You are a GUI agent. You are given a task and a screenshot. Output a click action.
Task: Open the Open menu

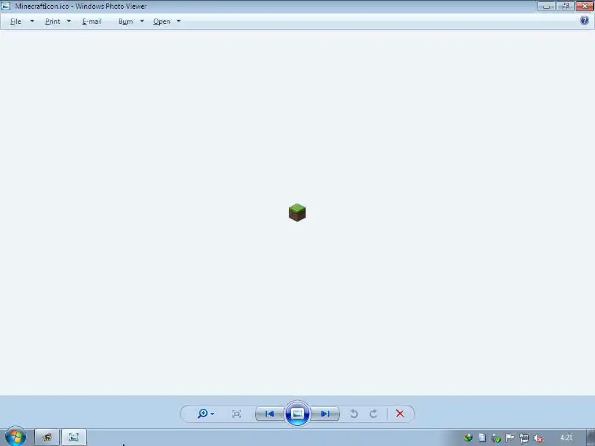(x=162, y=21)
